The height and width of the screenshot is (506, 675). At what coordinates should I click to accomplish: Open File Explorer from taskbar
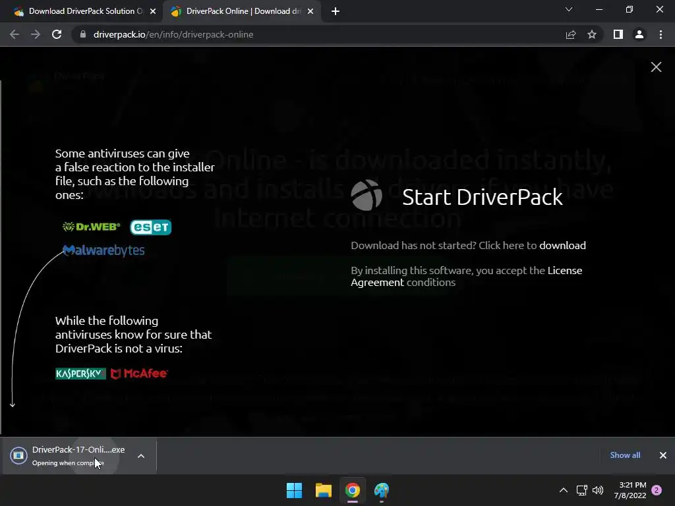coord(323,490)
